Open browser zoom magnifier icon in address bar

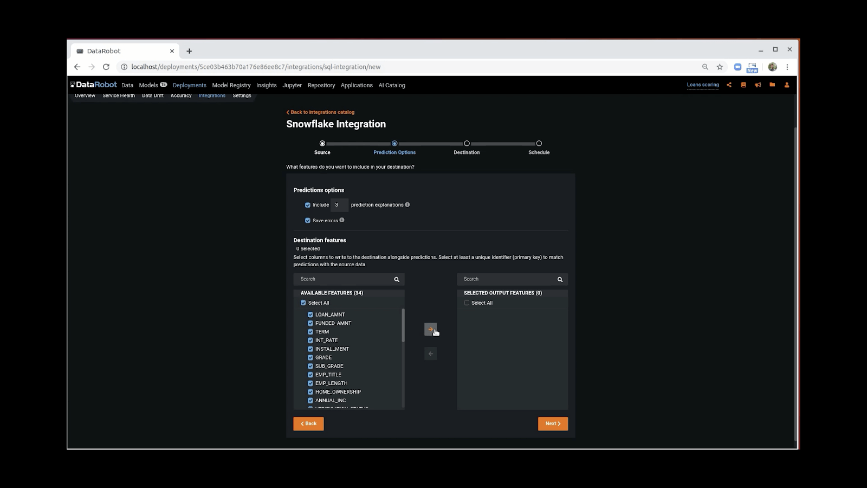(705, 67)
